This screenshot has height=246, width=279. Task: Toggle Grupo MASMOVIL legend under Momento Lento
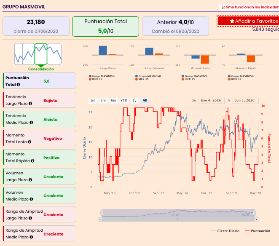pos(195,76)
